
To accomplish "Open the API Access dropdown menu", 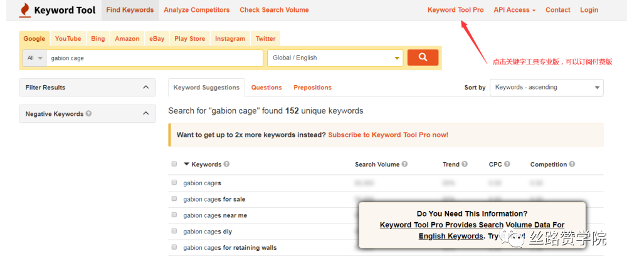I will pos(515,10).
